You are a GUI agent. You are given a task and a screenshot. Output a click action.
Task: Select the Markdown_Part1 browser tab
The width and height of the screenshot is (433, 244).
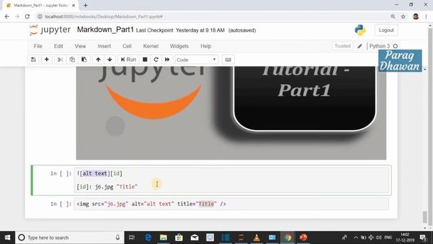[x=41, y=5]
